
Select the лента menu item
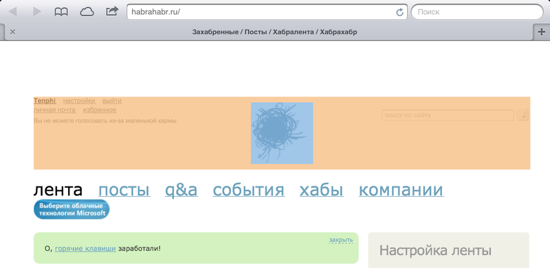pyautogui.click(x=58, y=190)
